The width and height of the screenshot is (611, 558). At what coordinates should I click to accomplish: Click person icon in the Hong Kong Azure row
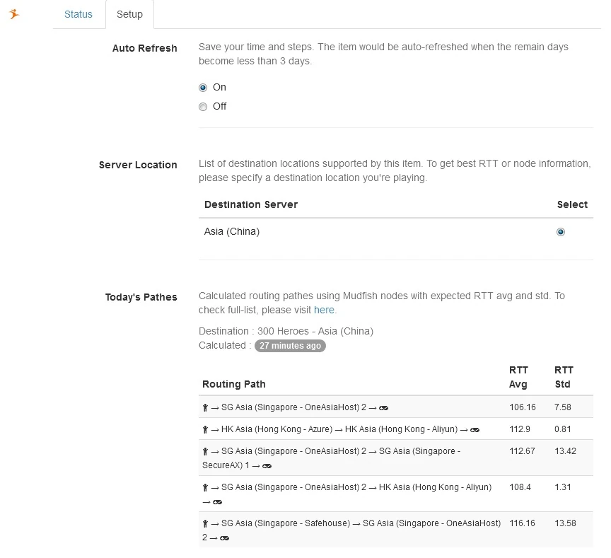click(x=205, y=429)
